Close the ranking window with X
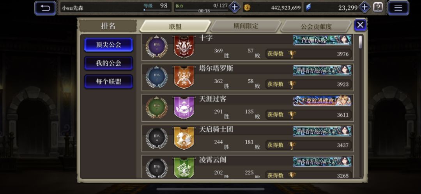 coord(360,25)
